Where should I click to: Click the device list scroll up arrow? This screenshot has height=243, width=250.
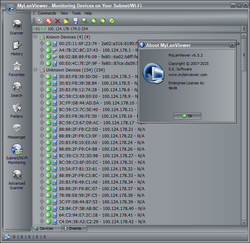244,36
